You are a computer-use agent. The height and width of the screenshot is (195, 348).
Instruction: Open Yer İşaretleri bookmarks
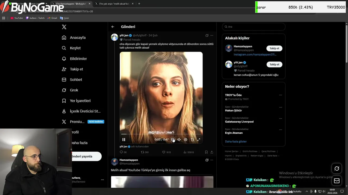click(x=76, y=100)
